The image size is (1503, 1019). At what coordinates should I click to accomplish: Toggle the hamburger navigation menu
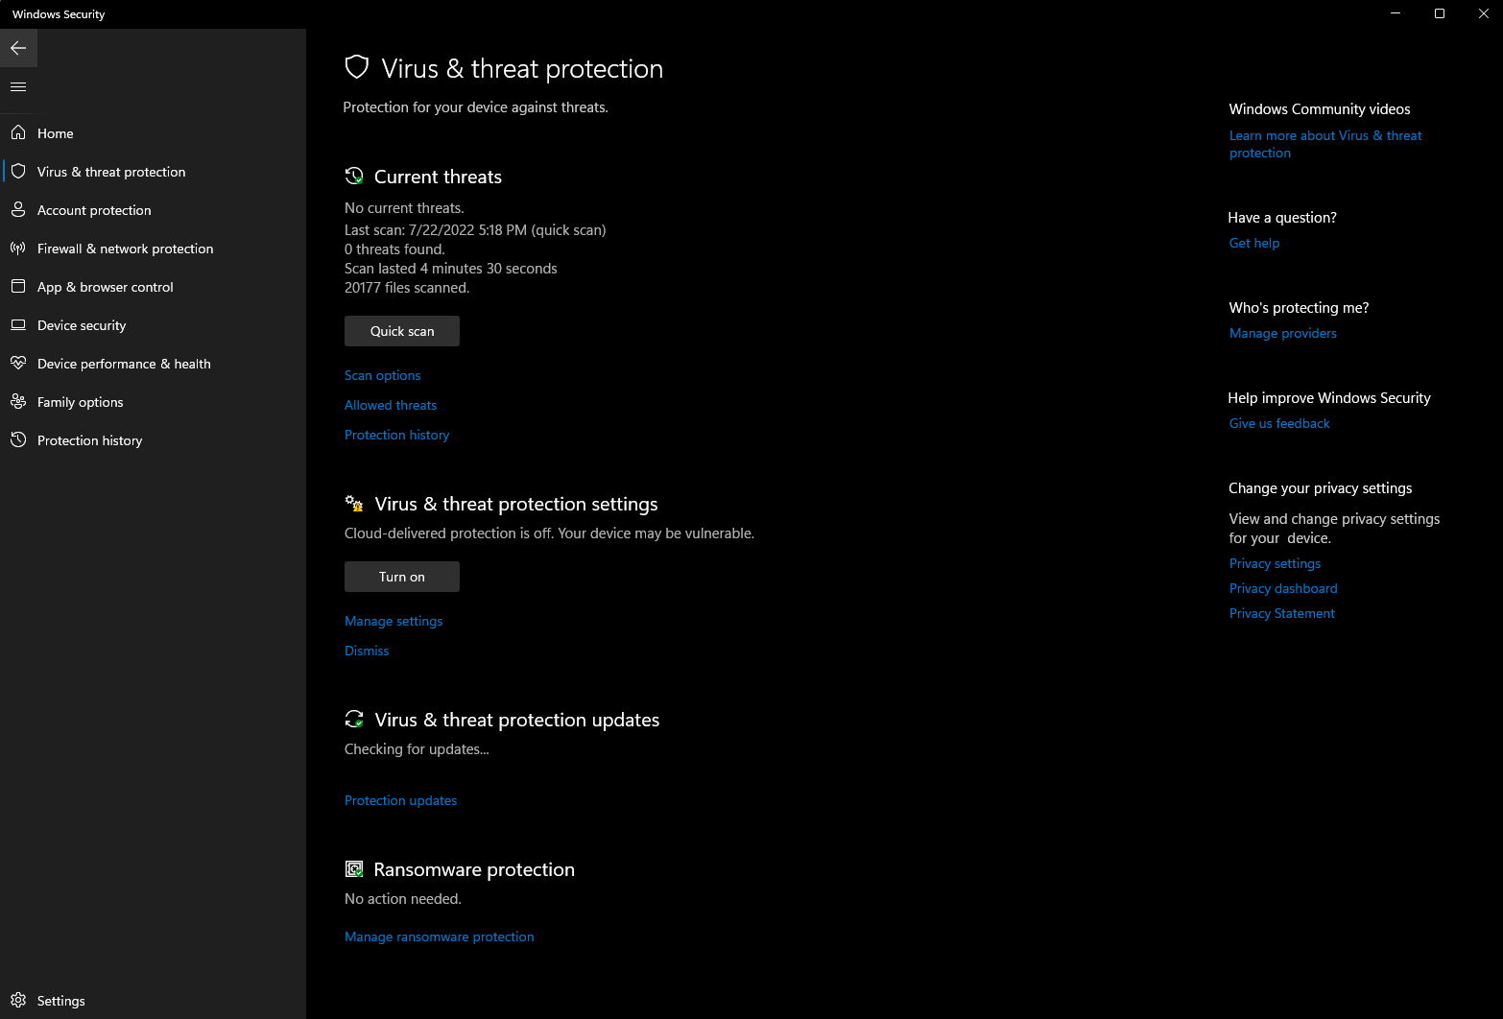click(x=18, y=86)
